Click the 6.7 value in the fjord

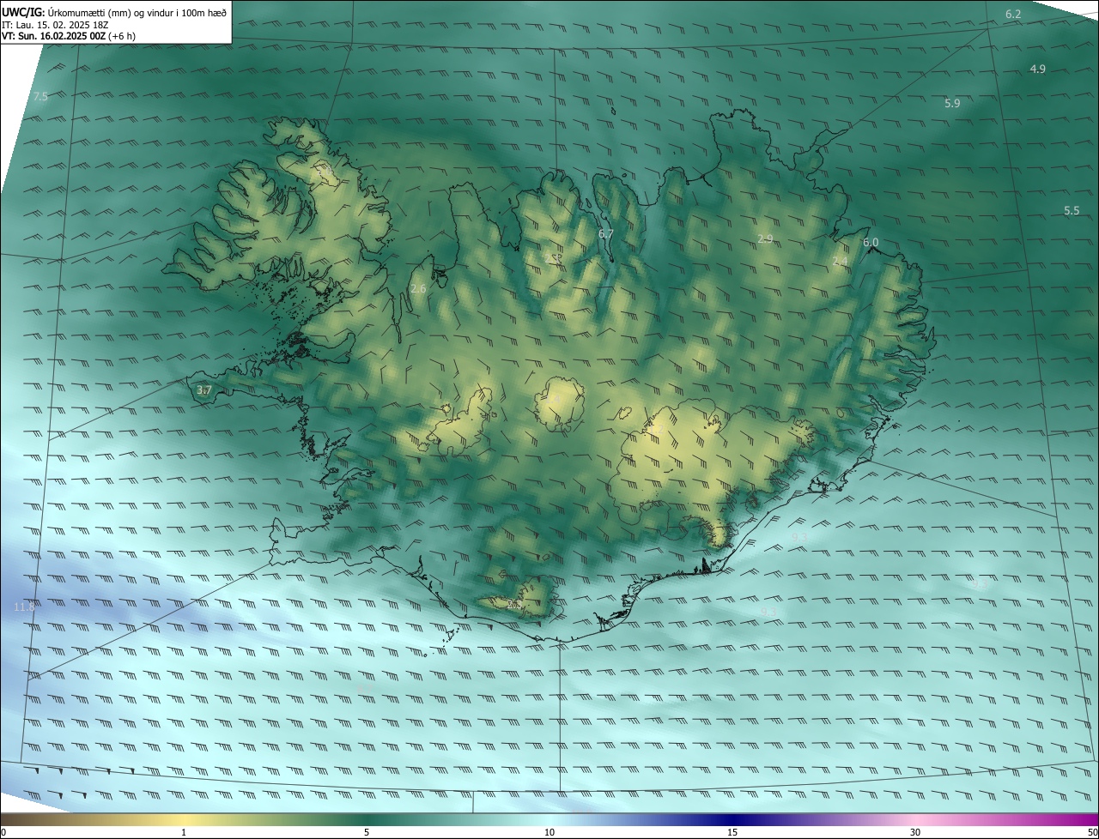click(x=605, y=234)
